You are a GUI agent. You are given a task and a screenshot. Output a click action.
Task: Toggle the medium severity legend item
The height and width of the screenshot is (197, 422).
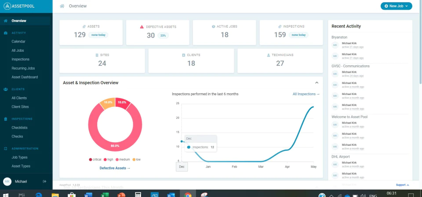(123, 159)
